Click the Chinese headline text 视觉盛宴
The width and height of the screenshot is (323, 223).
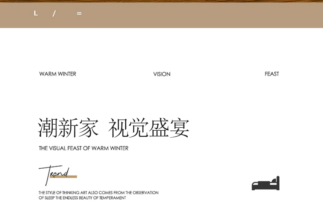coord(149,128)
